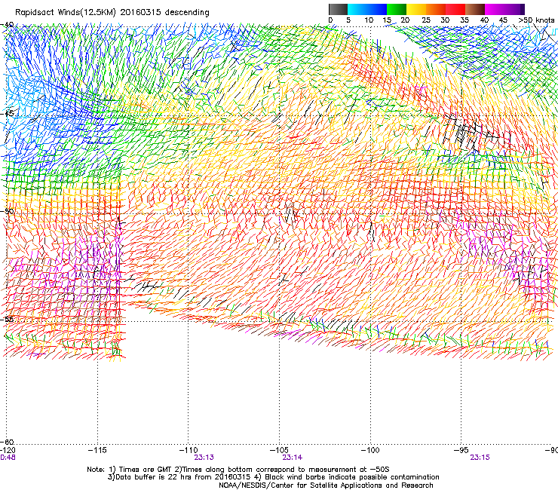558x490 pixels.
Task: Click the orange 25-30 knots legend segment
Action: click(436, 9)
